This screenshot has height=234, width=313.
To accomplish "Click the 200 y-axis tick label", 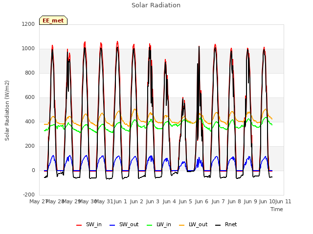I will (30, 146).
